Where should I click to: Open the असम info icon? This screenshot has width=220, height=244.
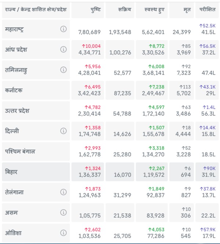pos(63,212)
